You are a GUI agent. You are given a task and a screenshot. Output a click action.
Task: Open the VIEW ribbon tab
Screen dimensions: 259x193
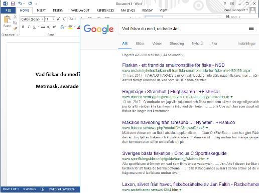click(163, 11)
